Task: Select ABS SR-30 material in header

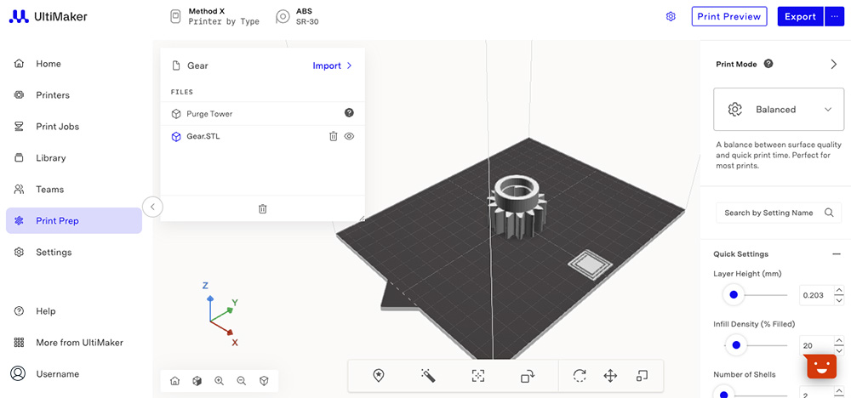Action: 296,16
